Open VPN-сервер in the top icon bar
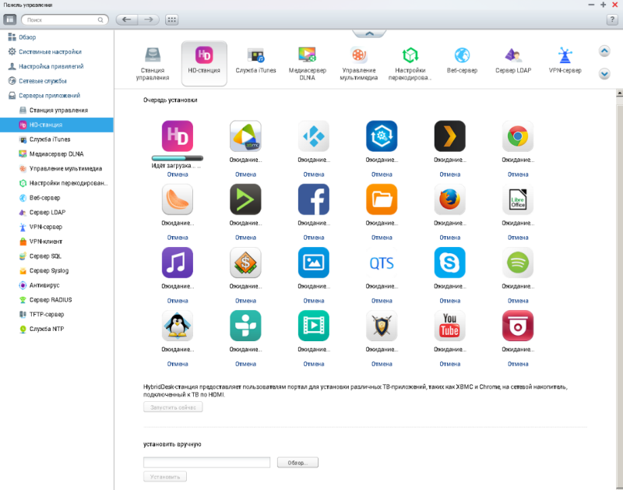The height and width of the screenshot is (490, 623). click(565, 61)
